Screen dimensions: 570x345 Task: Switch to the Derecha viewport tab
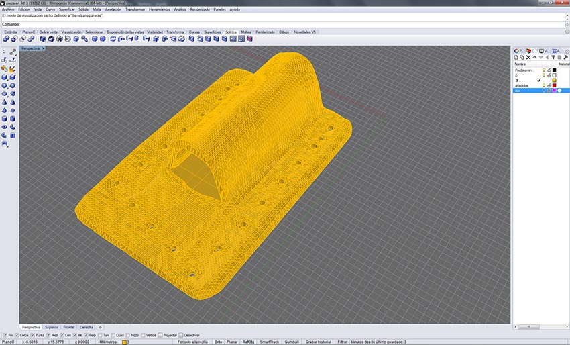87,327
